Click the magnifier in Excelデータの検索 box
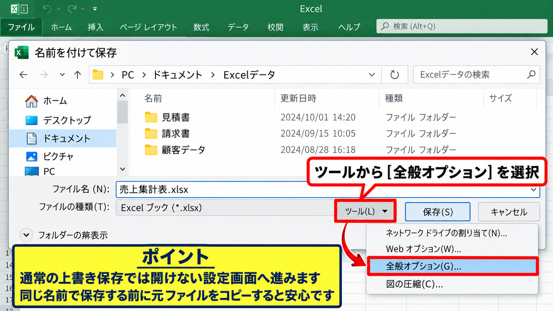The width and height of the screenshot is (553, 311). 531,75
